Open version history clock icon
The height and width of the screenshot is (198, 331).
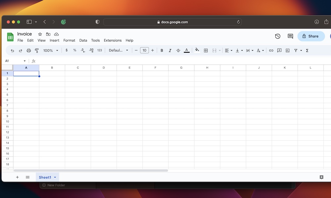pyautogui.click(x=278, y=36)
